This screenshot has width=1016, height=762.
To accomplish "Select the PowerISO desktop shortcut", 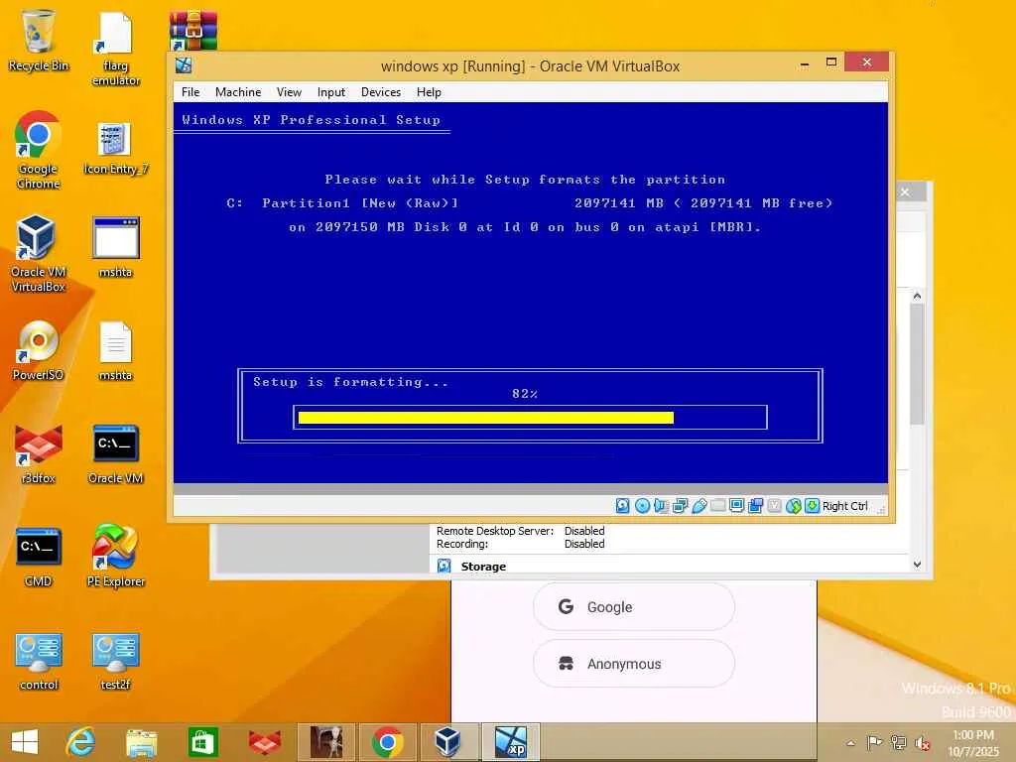I will tap(39, 350).
